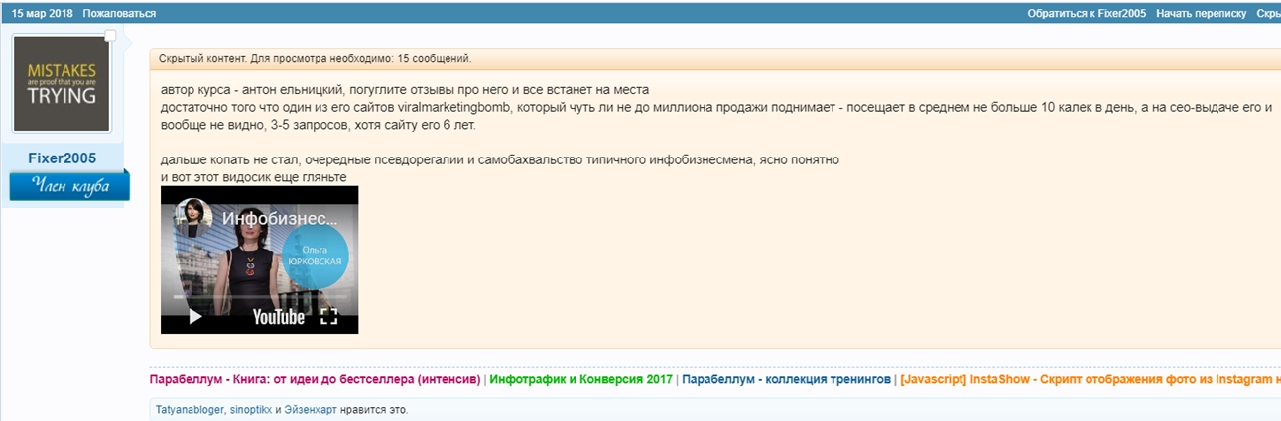Open 'Парабеллум - Книга: от идеи до бестселлера' link
Viewport: 1281px width, 421px height.
pyautogui.click(x=315, y=379)
